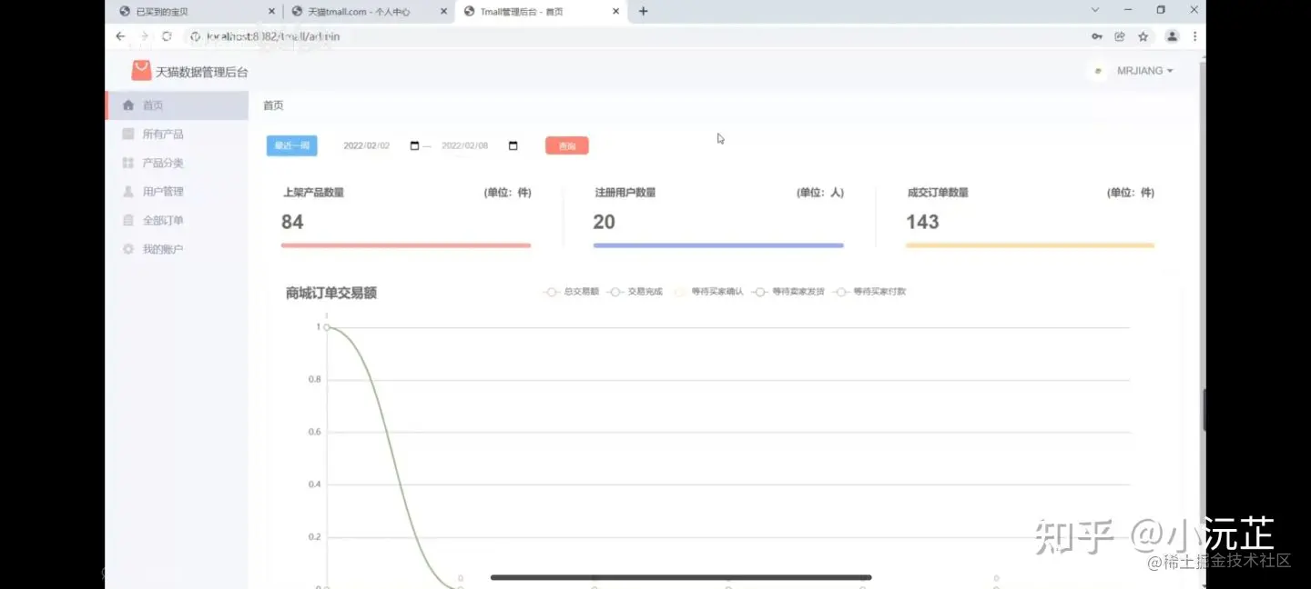1311x589 pixels.
Task: Close the Tmall管理后台 tab
Action: tap(616, 11)
